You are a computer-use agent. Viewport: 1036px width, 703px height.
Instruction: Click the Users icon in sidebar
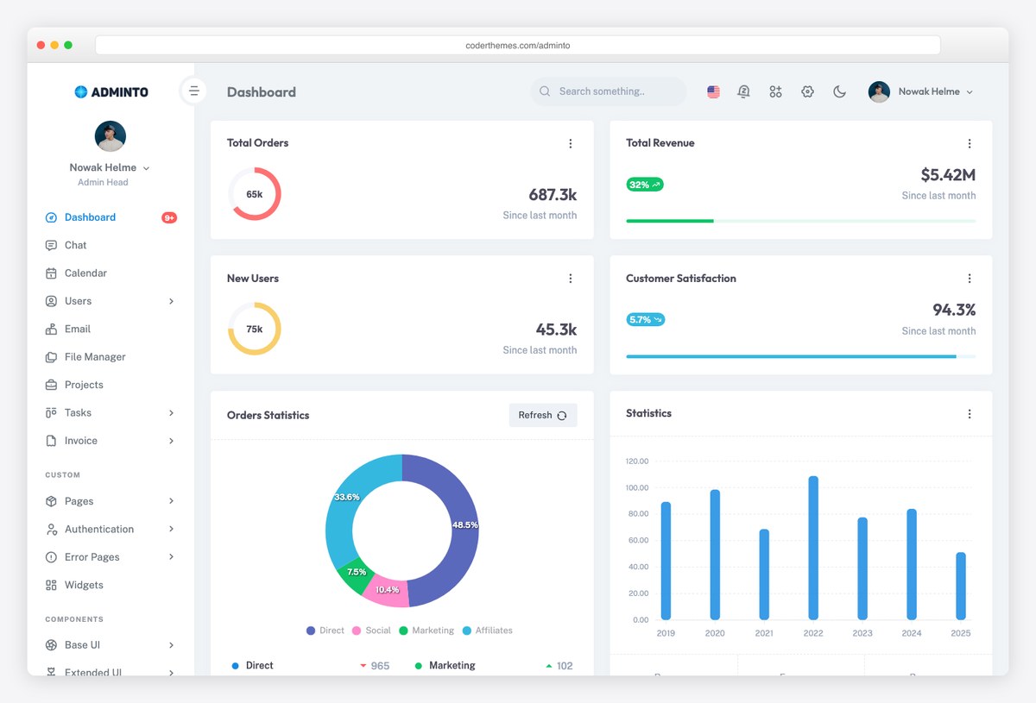click(x=51, y=301)
